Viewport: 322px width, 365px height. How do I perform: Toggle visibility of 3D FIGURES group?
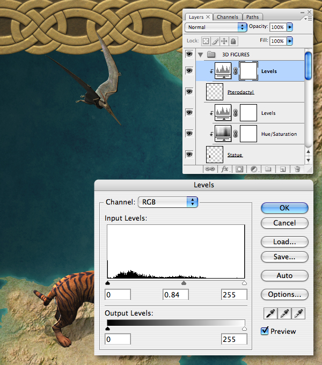pos(189,54)
